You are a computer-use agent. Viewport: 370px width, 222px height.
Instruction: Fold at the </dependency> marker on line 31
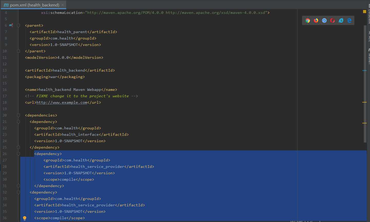click(x=18, y=186)
